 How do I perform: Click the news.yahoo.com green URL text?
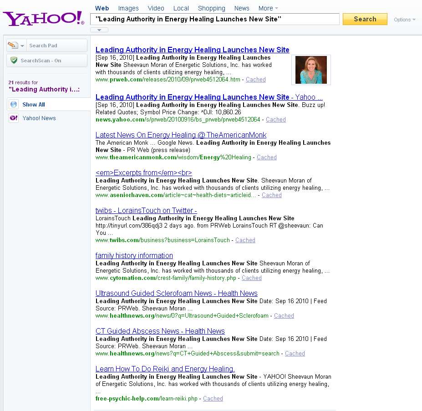[x=178, y=120]
